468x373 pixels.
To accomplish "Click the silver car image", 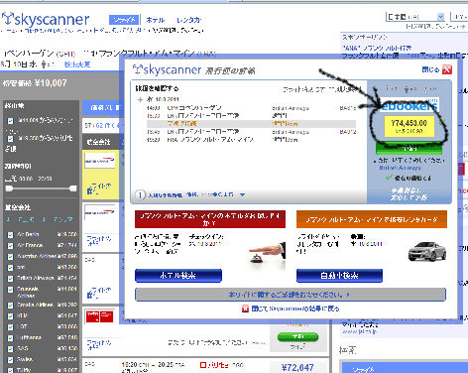I will [427, 251].
